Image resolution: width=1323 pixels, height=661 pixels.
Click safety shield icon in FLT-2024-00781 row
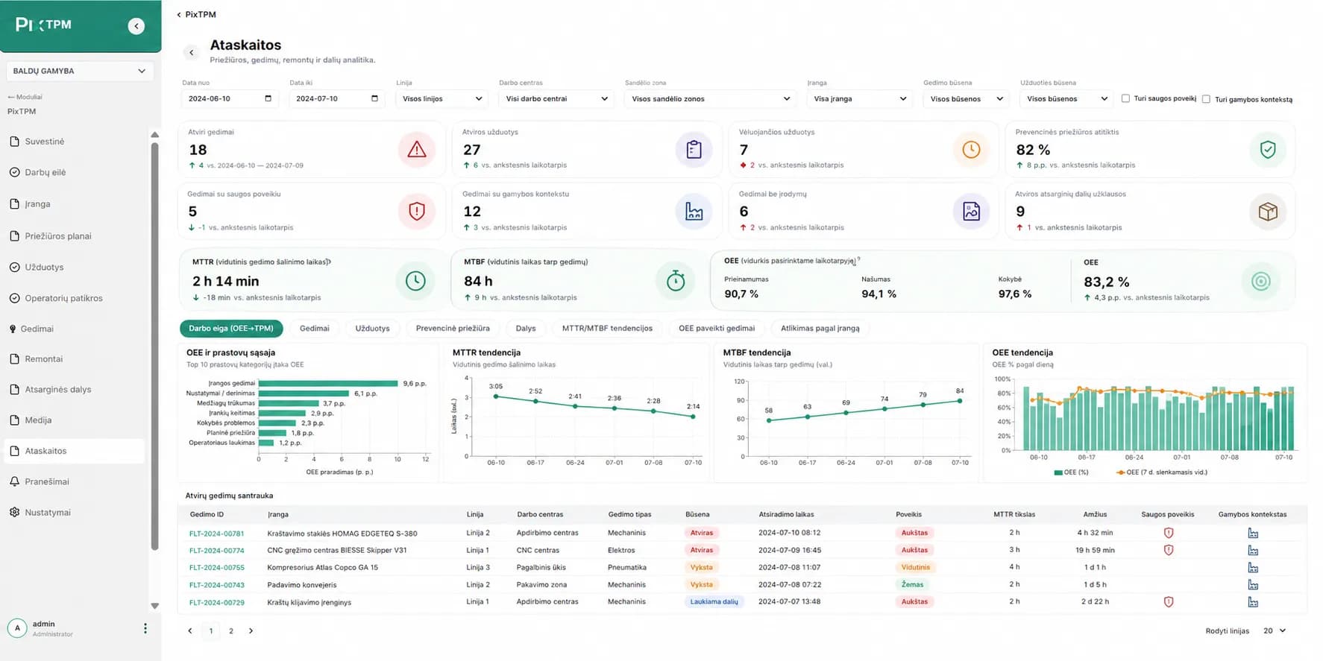[x=1169, y=533]
